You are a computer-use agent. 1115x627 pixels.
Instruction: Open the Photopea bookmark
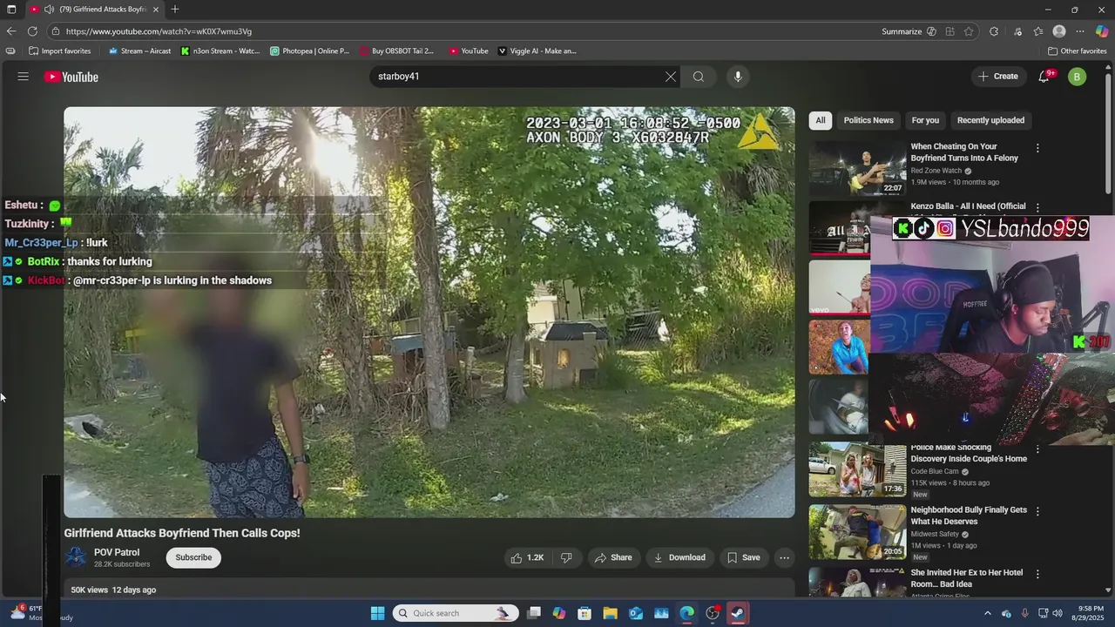310,51
